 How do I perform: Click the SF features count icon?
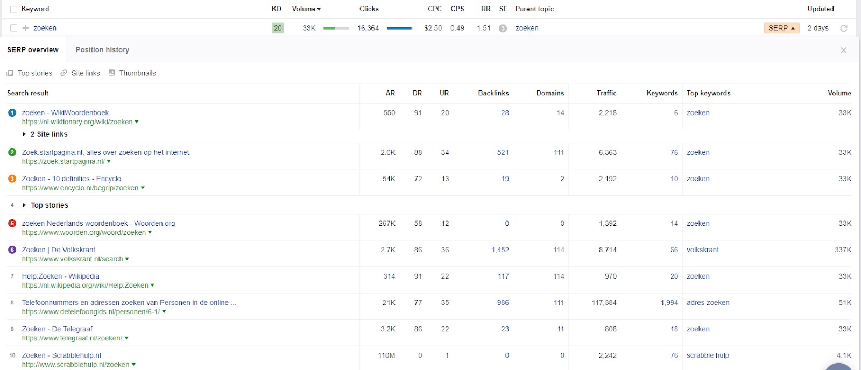503,29
